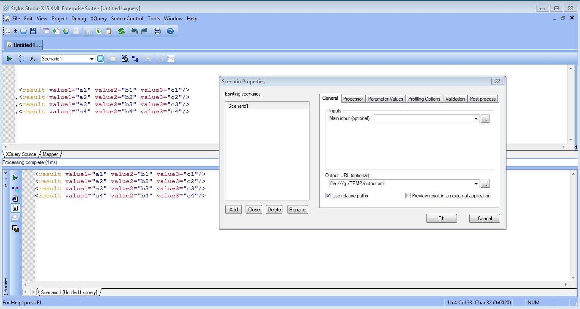The height and width of the screenshot is (309, 580).
Task: Click the Undo arrow icon
Action: [x=134, y=31]
